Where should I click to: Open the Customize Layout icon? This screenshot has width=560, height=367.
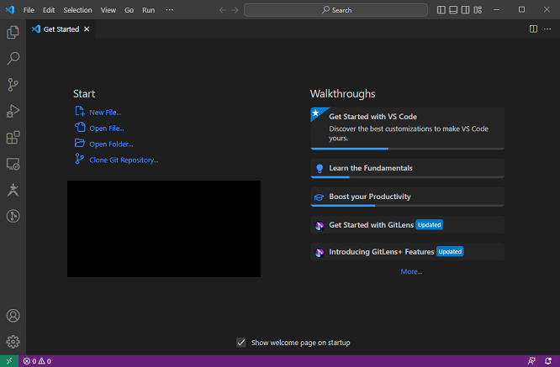click(478, 10)
